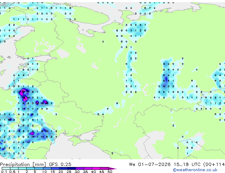Pick the 15–20 mm legend swatch

pos(55,168)
